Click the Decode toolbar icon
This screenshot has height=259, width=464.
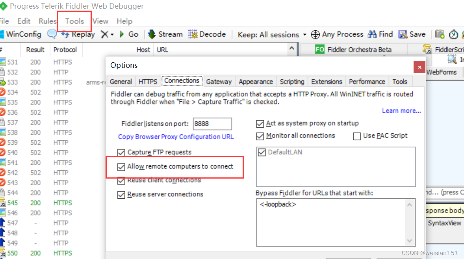point(208,34)
